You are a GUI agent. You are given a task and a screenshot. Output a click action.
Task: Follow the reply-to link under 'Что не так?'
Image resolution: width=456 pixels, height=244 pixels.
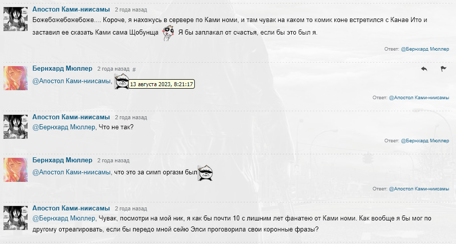coord(425,141)
